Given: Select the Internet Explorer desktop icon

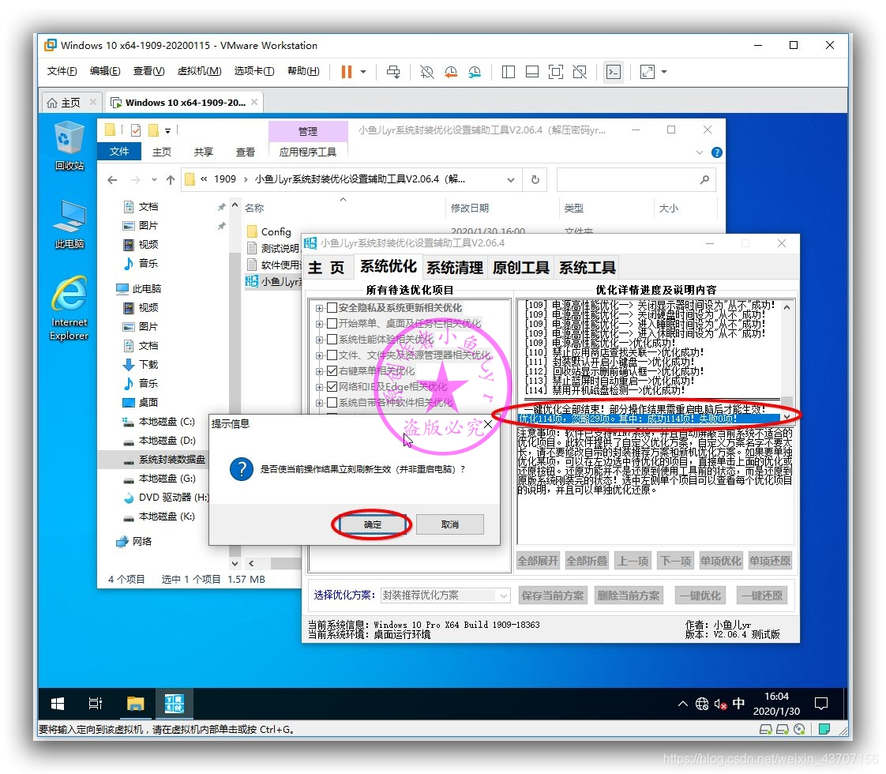Looking at the screenshot, I should [69, 309].
